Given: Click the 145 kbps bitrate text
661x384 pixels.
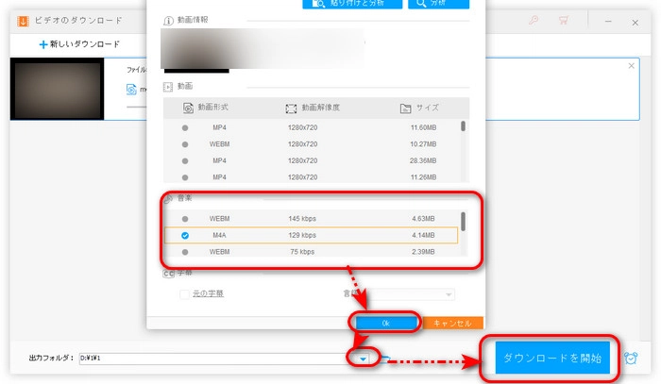Looking at the screenshot, I should point(302,219).
